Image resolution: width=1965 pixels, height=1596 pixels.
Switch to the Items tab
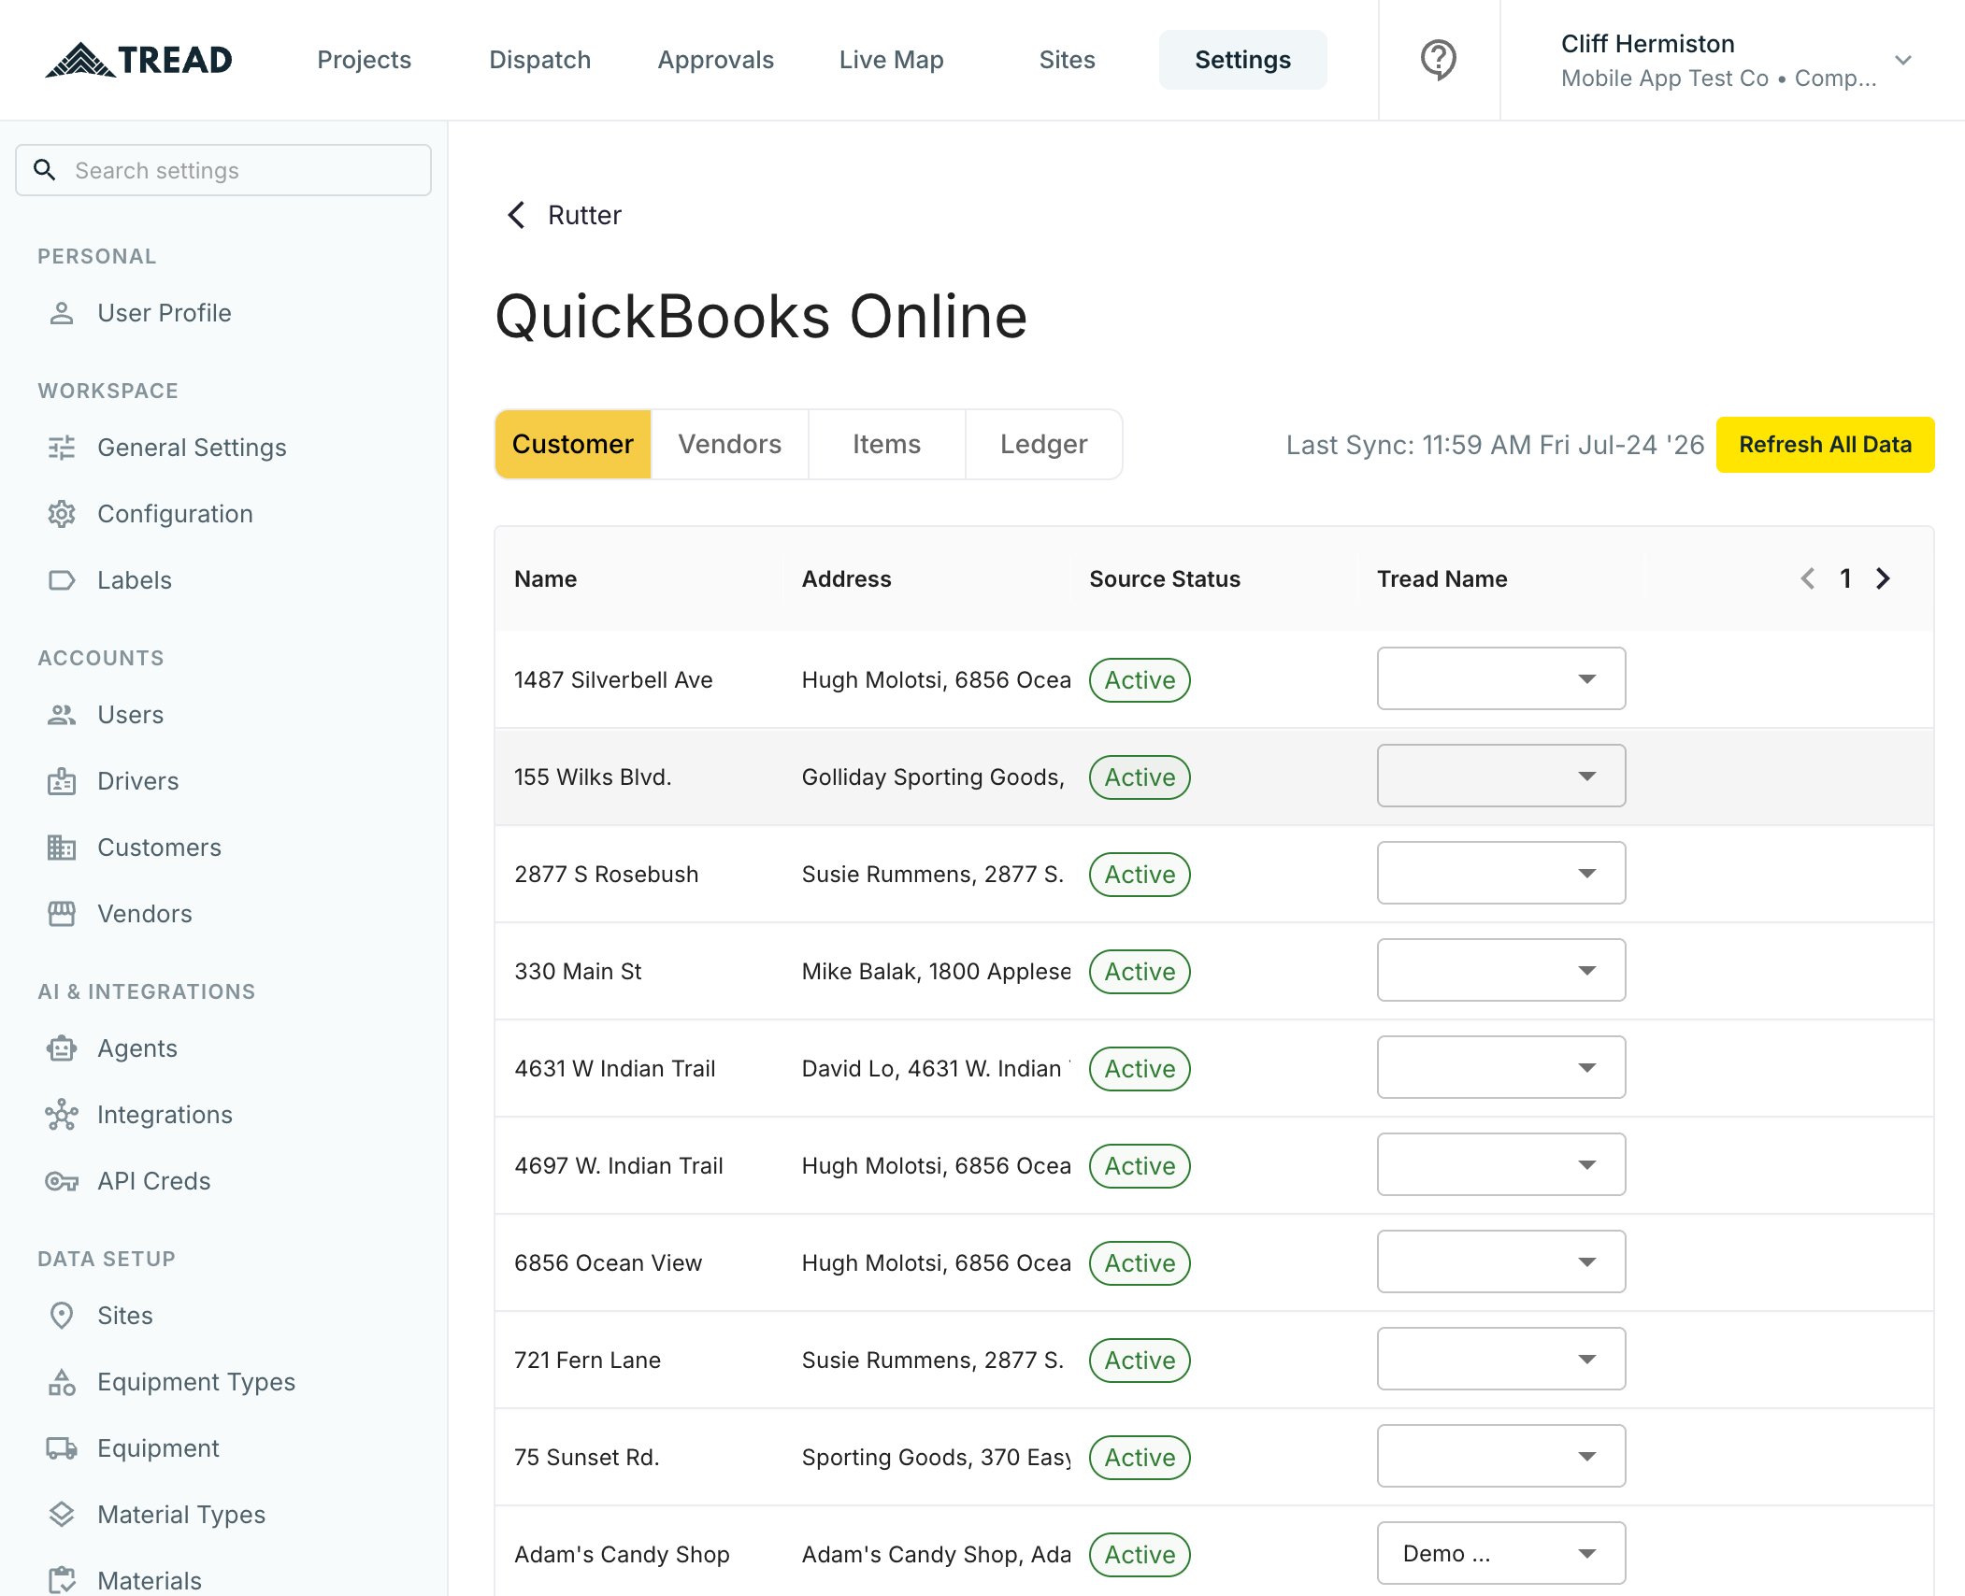pos(887,444)
